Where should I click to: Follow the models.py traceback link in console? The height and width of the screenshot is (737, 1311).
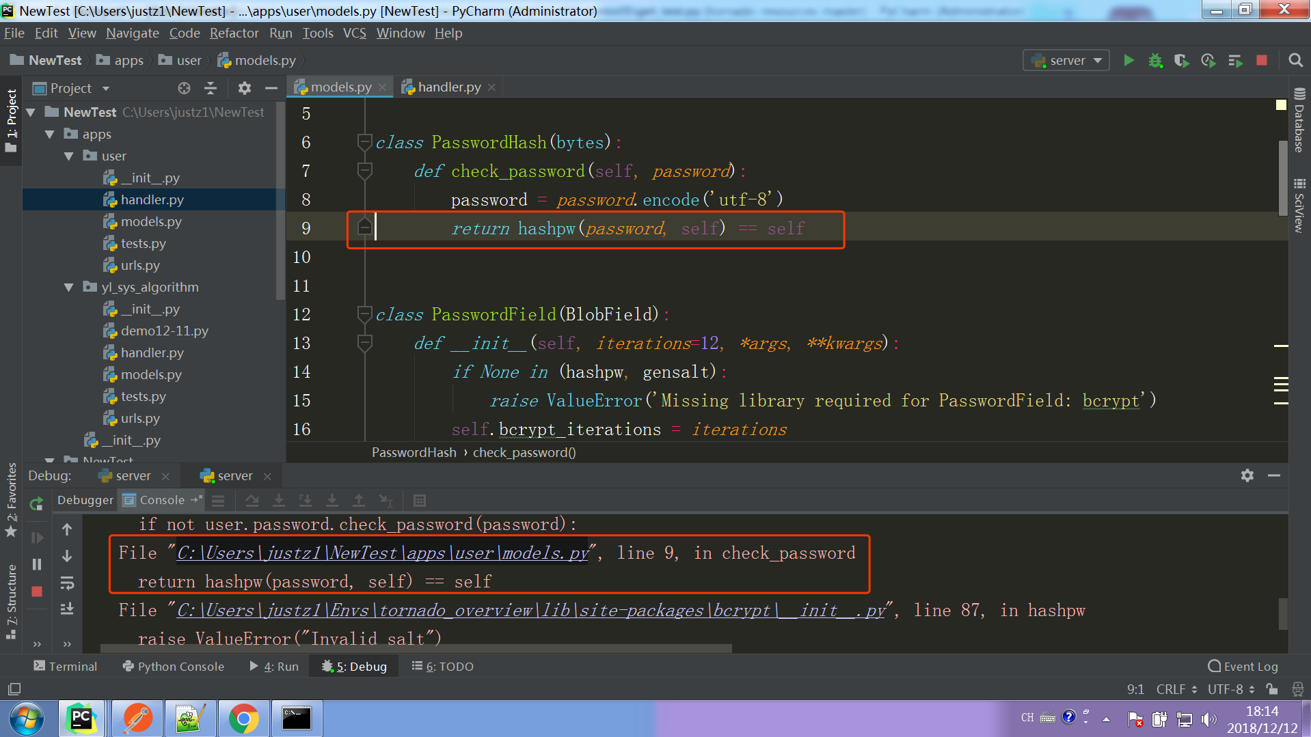point(383,553)
